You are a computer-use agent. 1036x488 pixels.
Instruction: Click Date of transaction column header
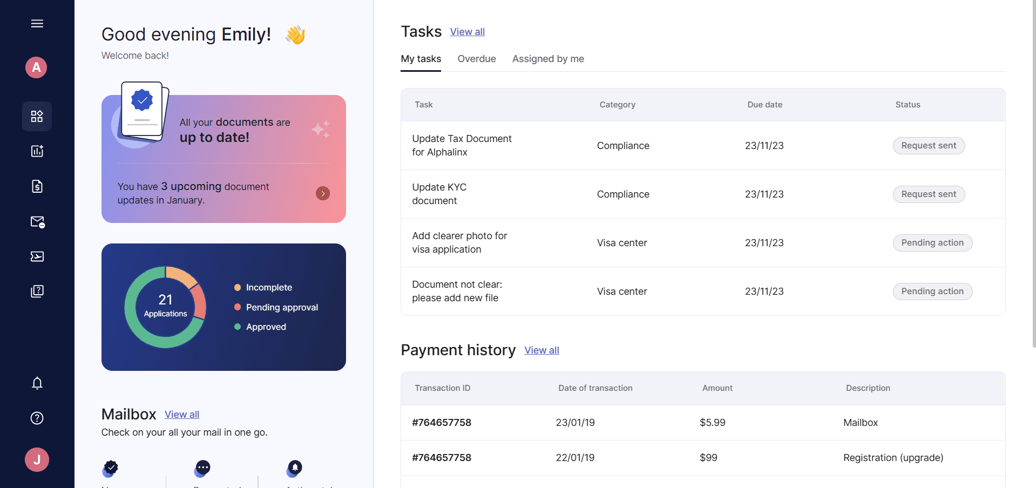click(x=595, y=388)
